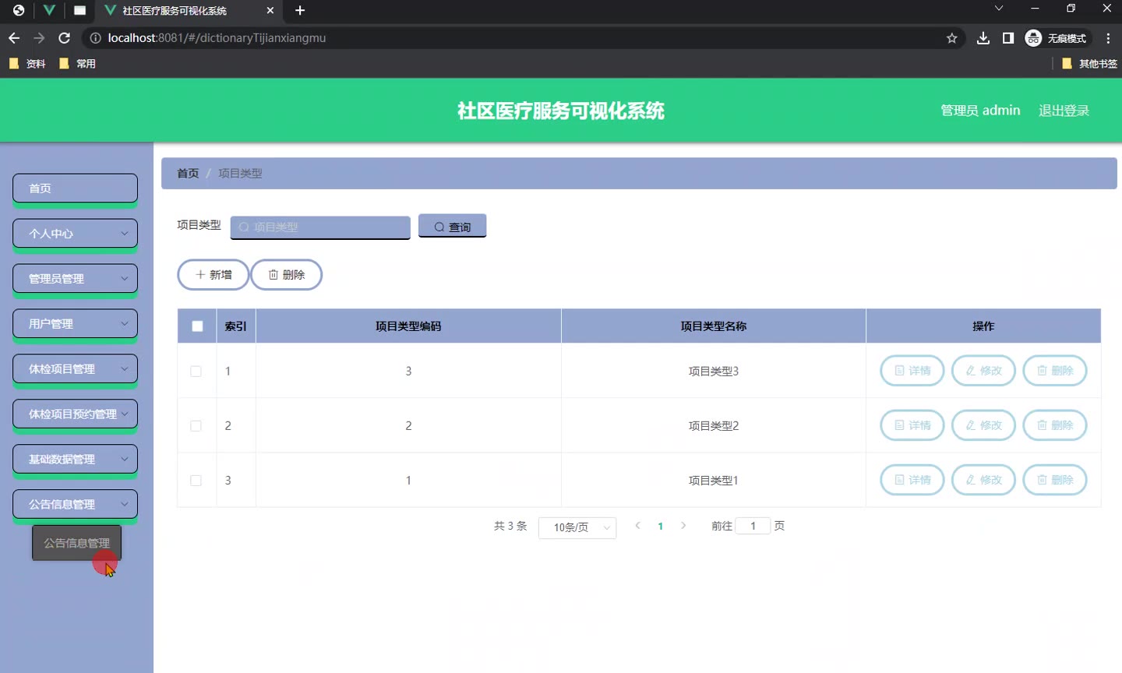Select 公告信息管理 submenu item
Image resolution: width=1122 pixels, height=673 pixels.
(76, 543)
